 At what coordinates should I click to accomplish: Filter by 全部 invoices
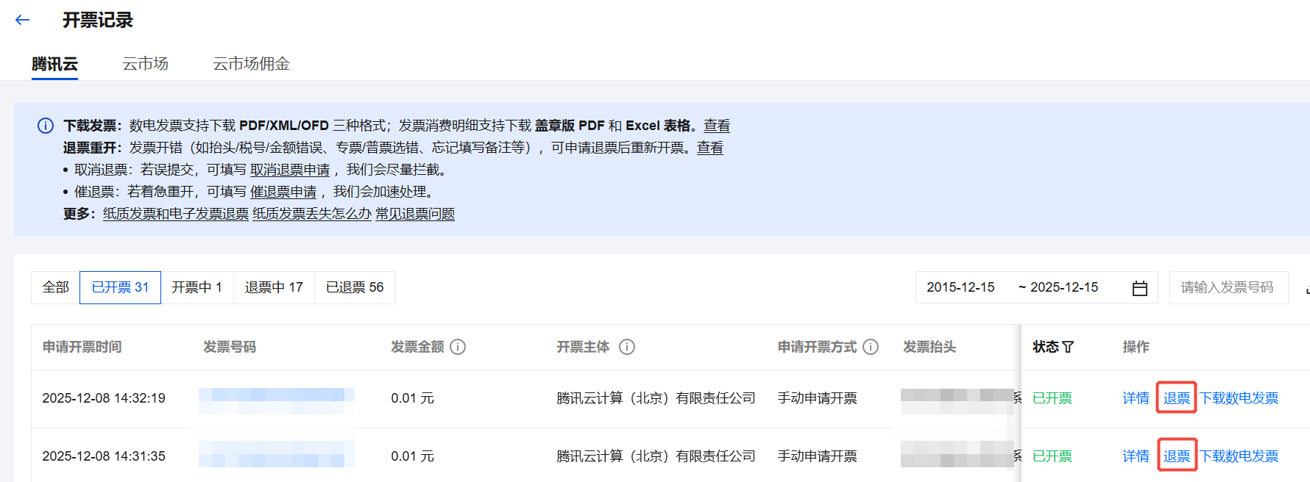[x=56, y=287]
